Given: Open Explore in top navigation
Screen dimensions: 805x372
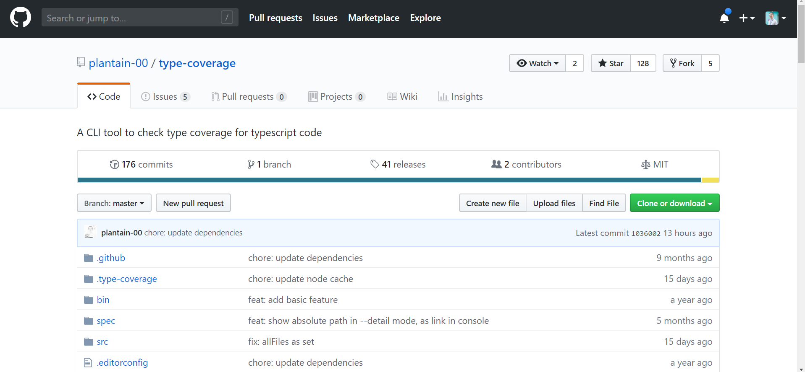Looking at the screenshot, I should 425,18.
